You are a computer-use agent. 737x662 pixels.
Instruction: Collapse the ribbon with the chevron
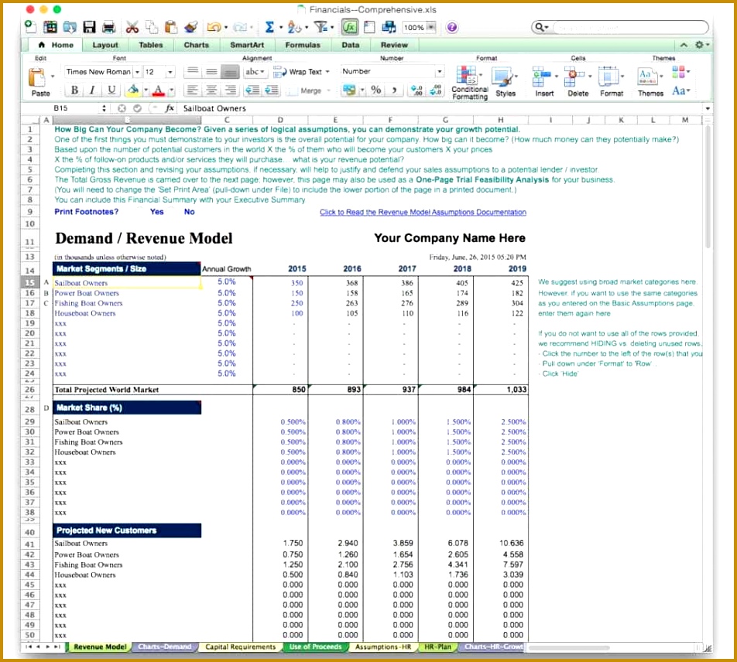[684, 45]
